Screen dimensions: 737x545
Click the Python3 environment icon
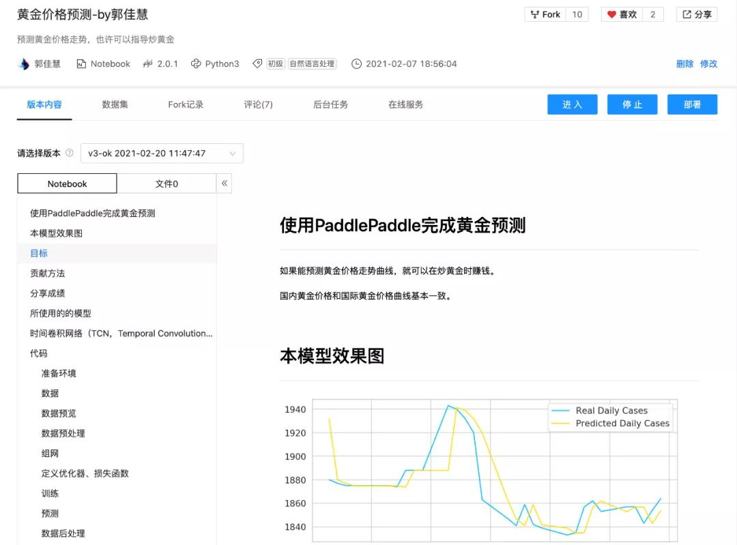coord(196,64)
